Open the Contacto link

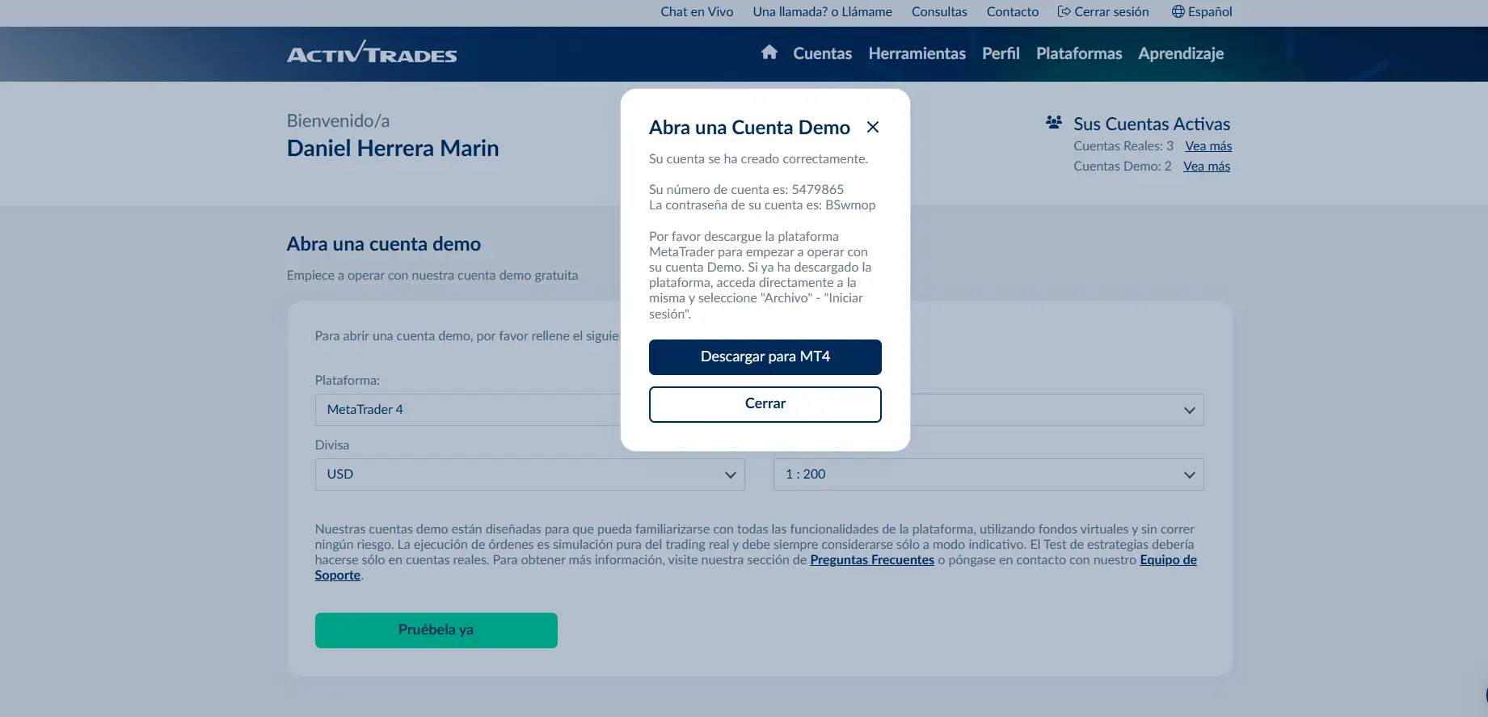1012,11
